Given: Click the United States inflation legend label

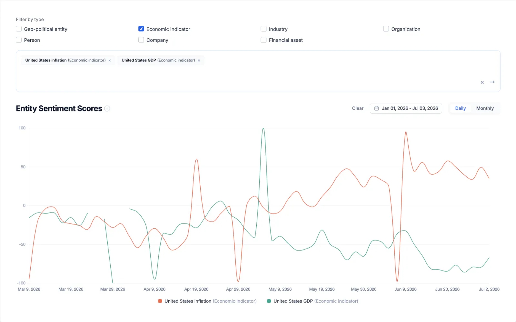Looking at the screenshot, I should pos(211,301).
